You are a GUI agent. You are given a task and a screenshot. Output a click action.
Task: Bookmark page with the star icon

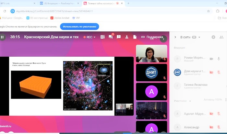pos(209,11)
